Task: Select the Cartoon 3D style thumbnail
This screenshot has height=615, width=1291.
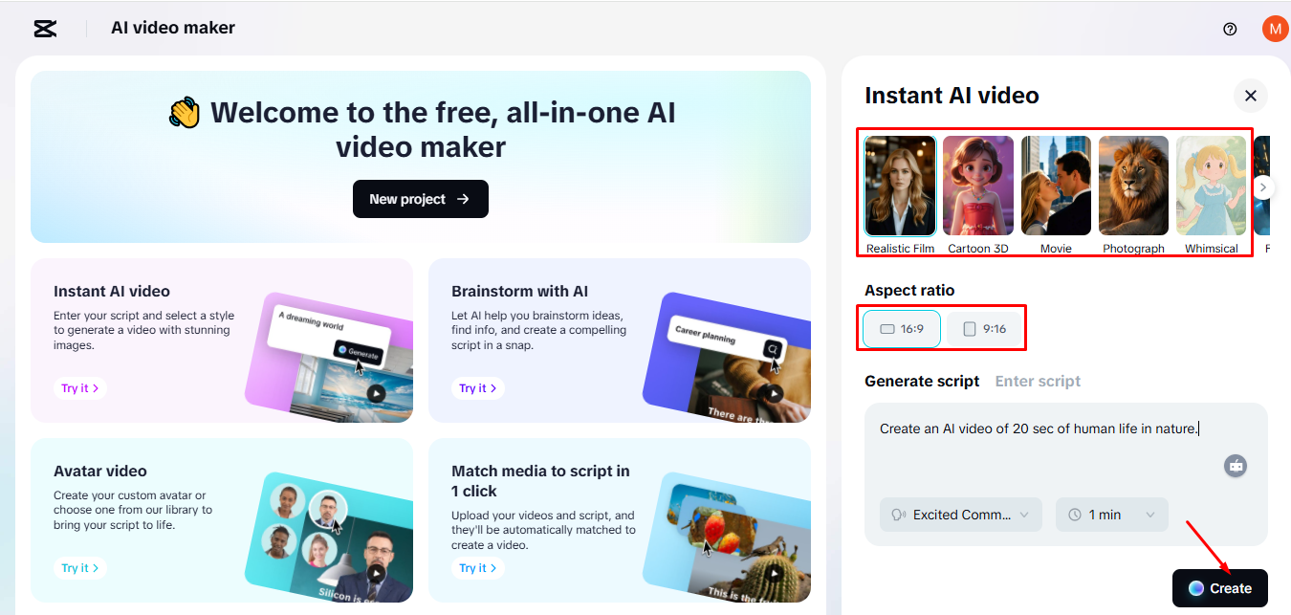Action: point(977,185)
